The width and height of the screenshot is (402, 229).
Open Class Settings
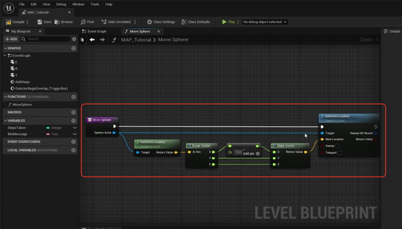point(161,22)
